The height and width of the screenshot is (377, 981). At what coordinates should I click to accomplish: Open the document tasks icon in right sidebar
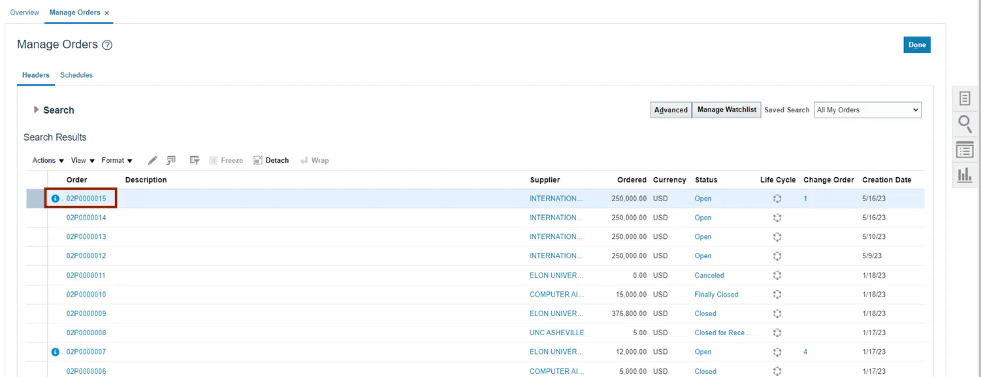pyautogui.click(x=965, y=99)
